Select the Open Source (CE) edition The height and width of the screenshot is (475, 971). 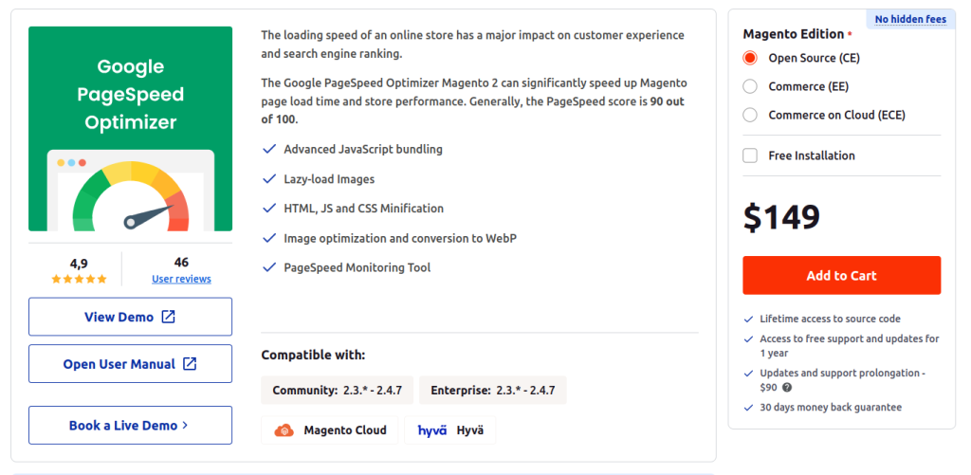(750, 58)
